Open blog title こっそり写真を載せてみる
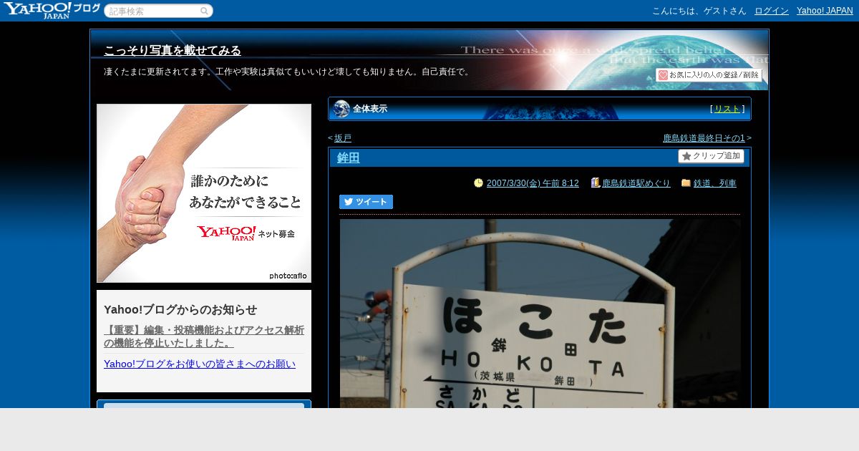The width and height of the screenshot is (859, 451). point(173,51)
